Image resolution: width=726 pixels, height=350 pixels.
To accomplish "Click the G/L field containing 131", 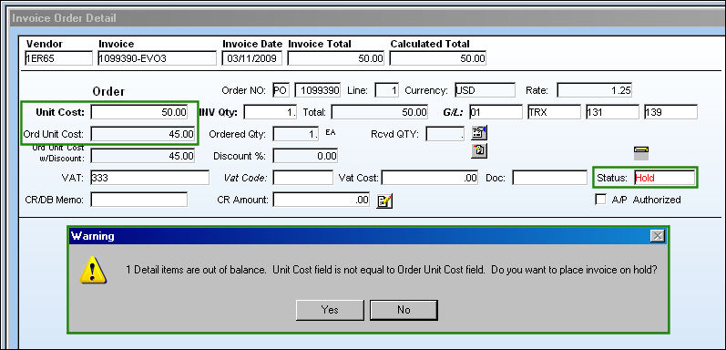I will [612, 112].
